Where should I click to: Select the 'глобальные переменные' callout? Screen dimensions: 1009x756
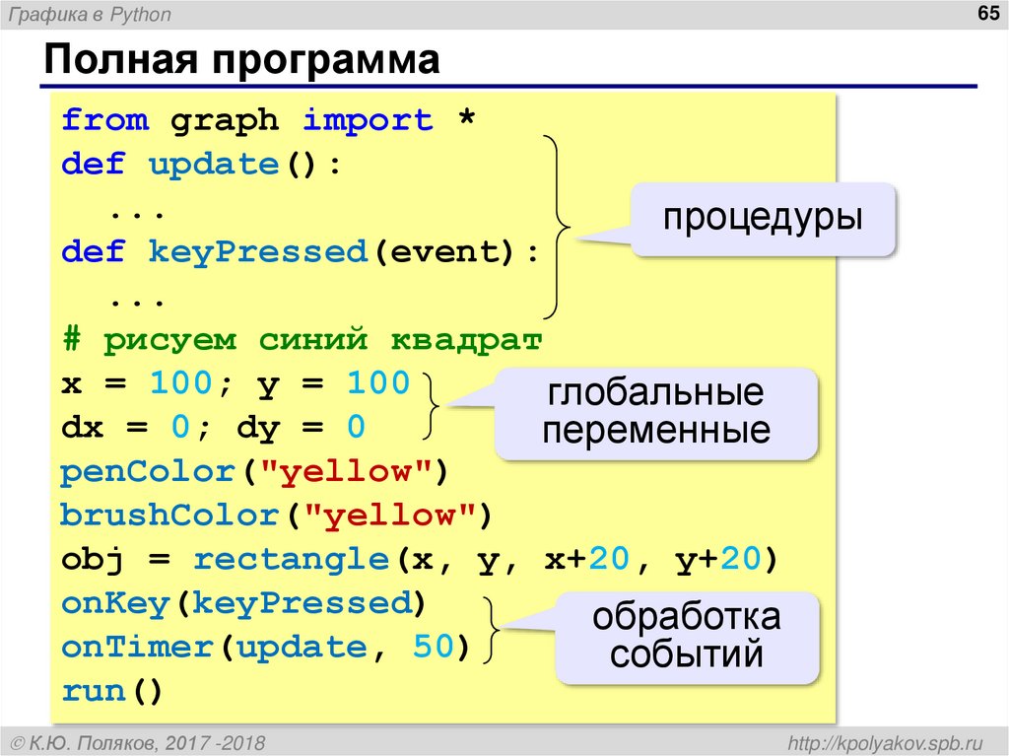click(x=655, y=411)
